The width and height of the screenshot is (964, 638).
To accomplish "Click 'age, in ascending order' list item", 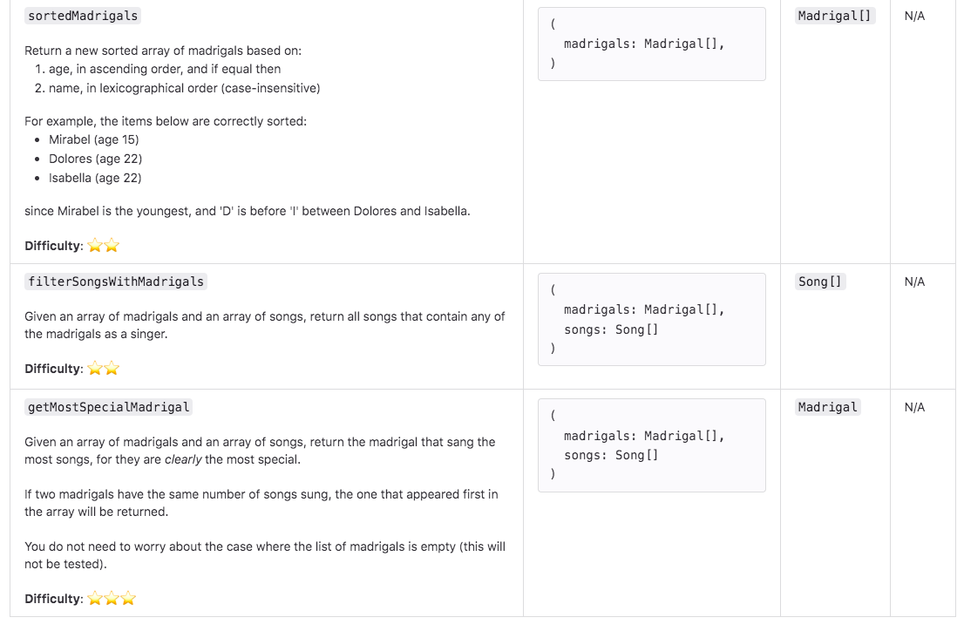I will 165,69.
